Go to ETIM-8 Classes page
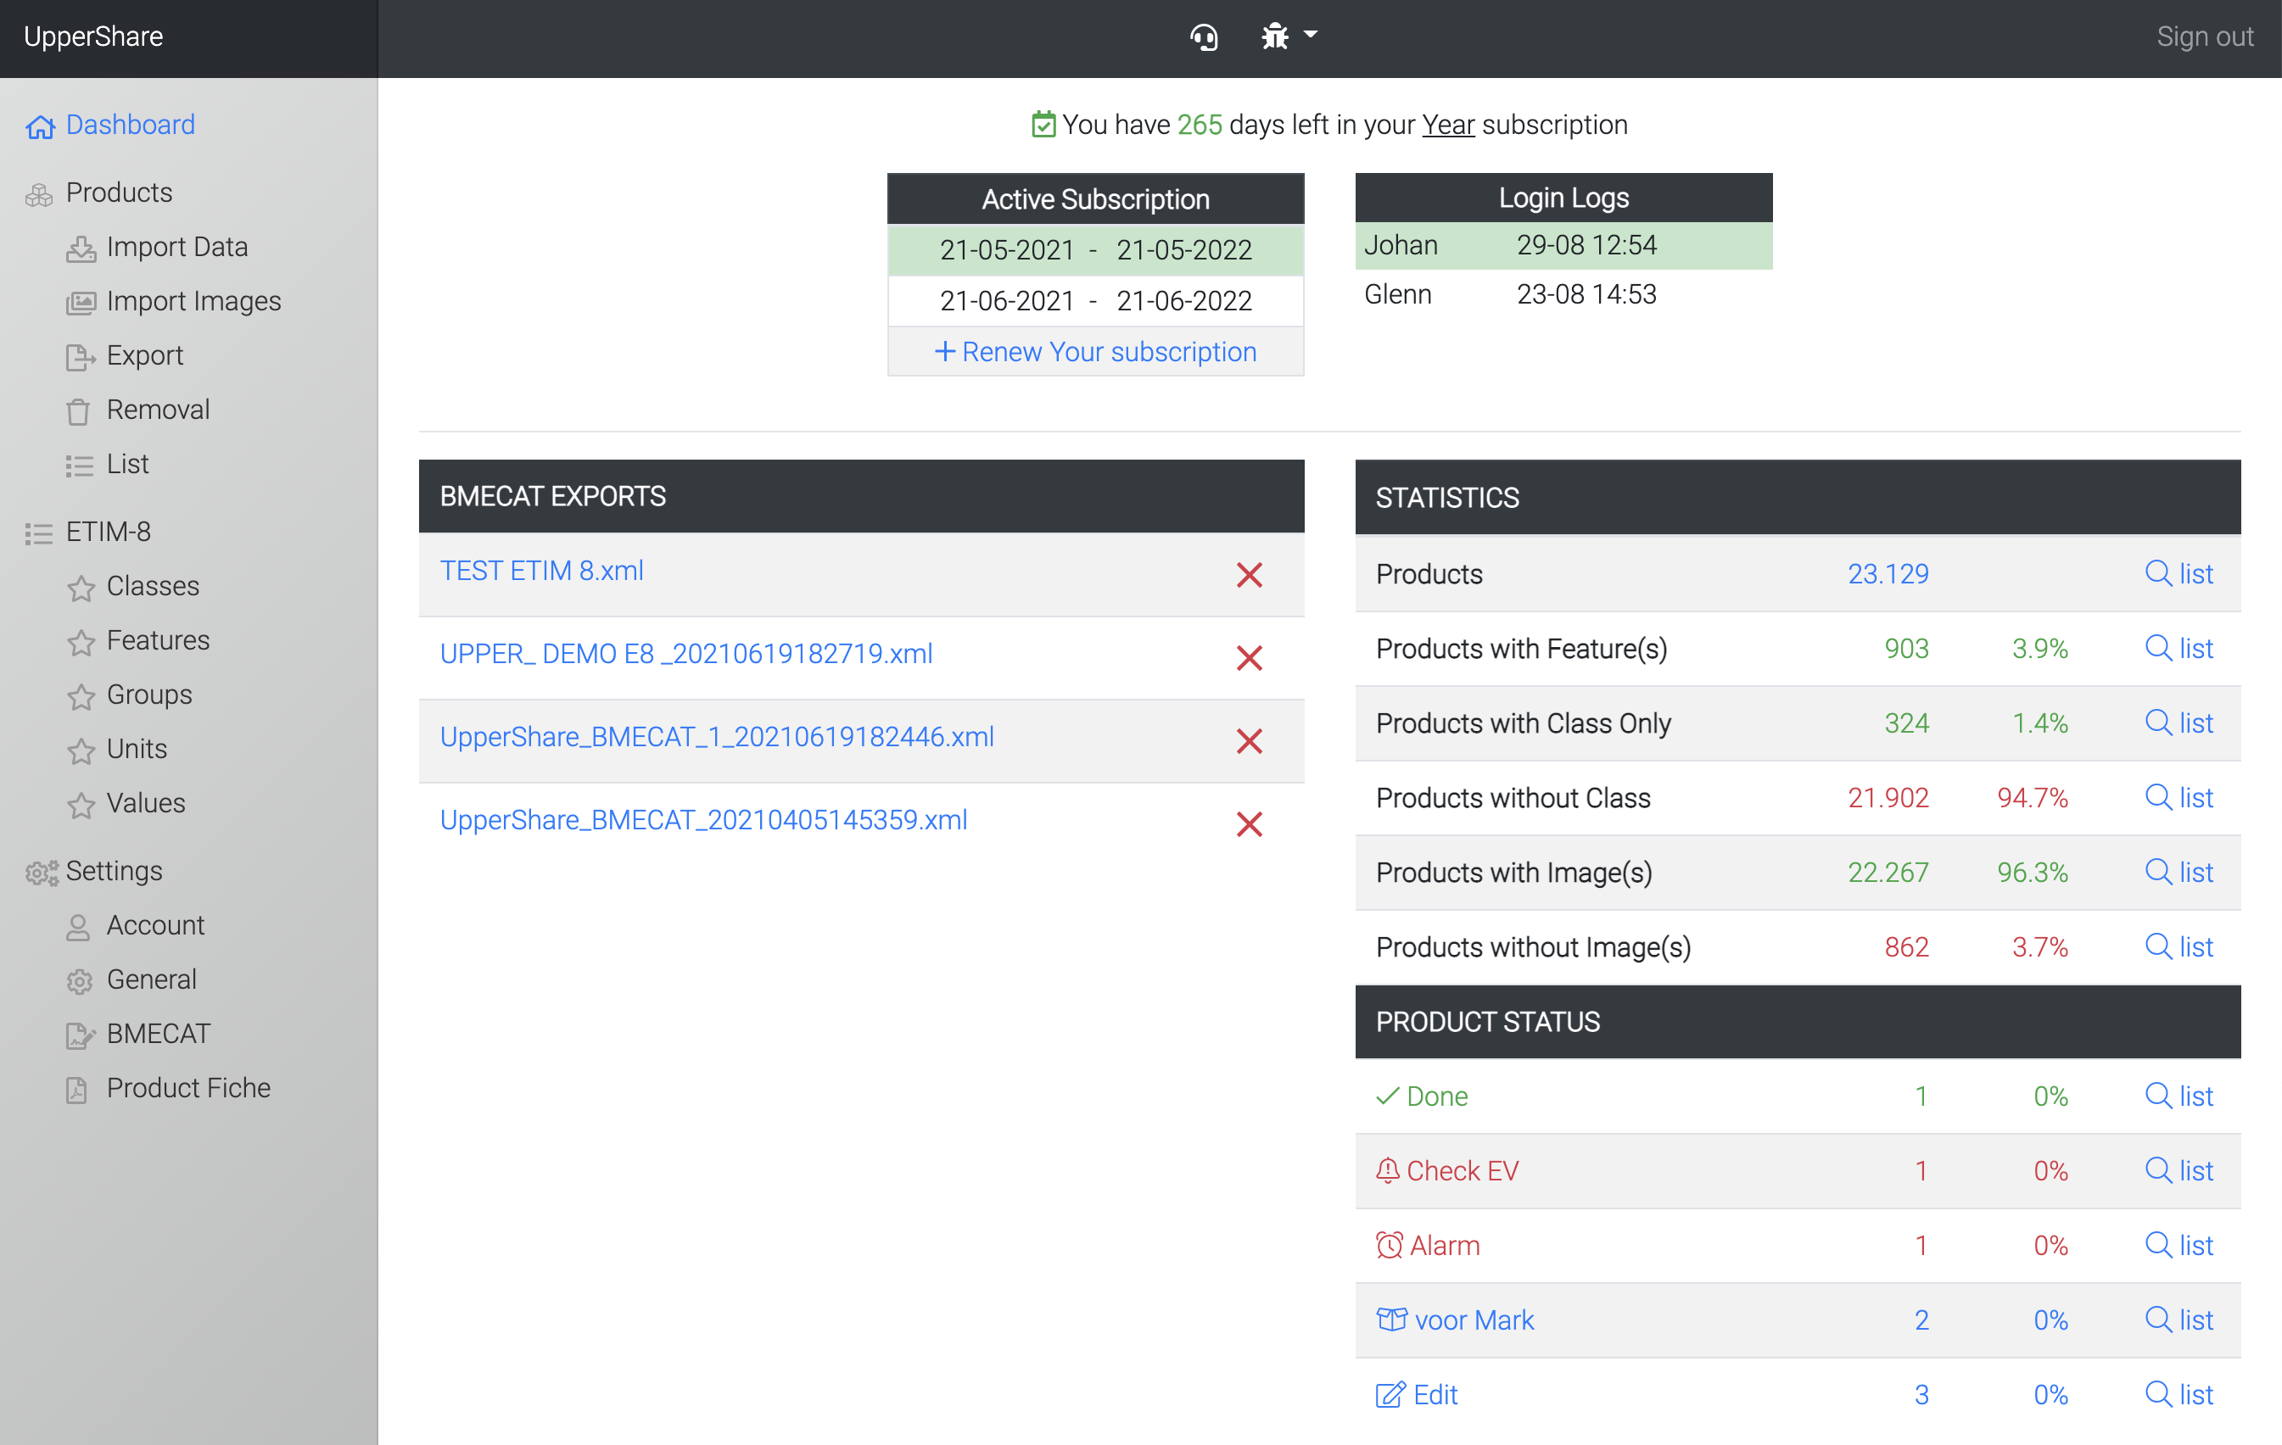Viewport: 2282px width, 1445px height. (x=153, y=586)
